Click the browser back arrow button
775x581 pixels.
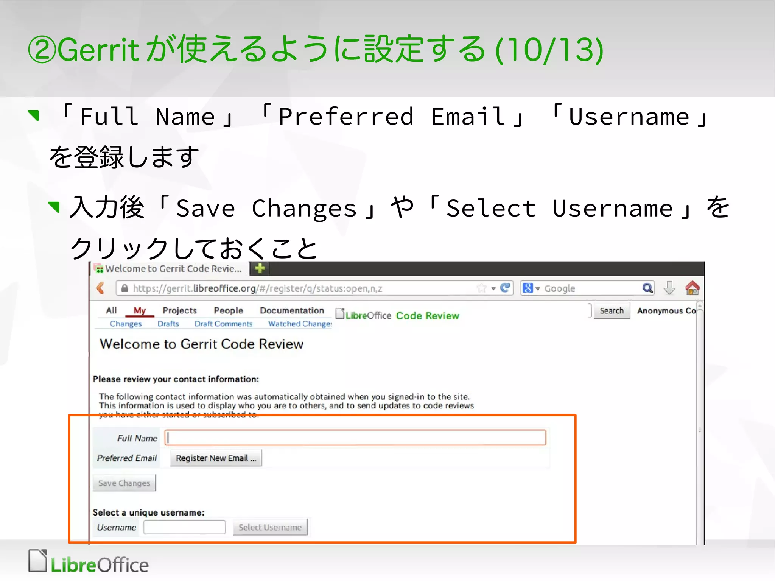click(x=100, y=288)
